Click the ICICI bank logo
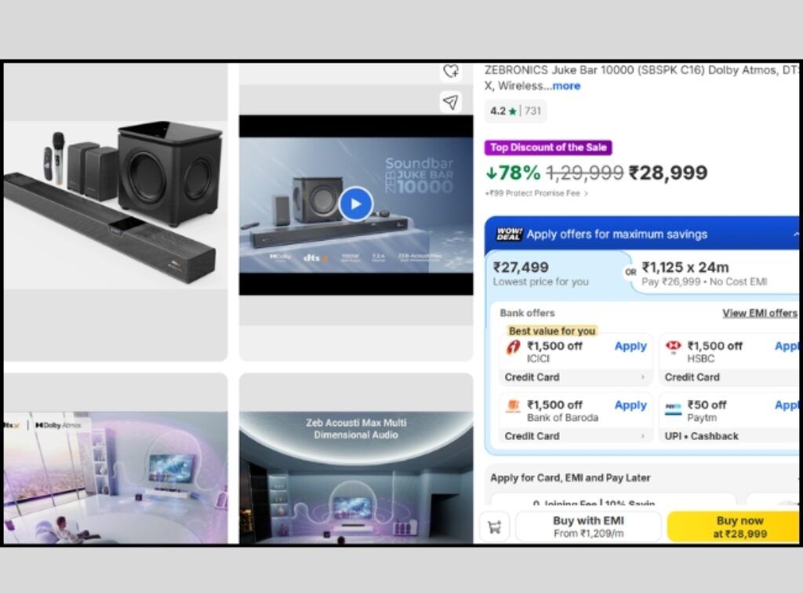 tap(513, 347)
